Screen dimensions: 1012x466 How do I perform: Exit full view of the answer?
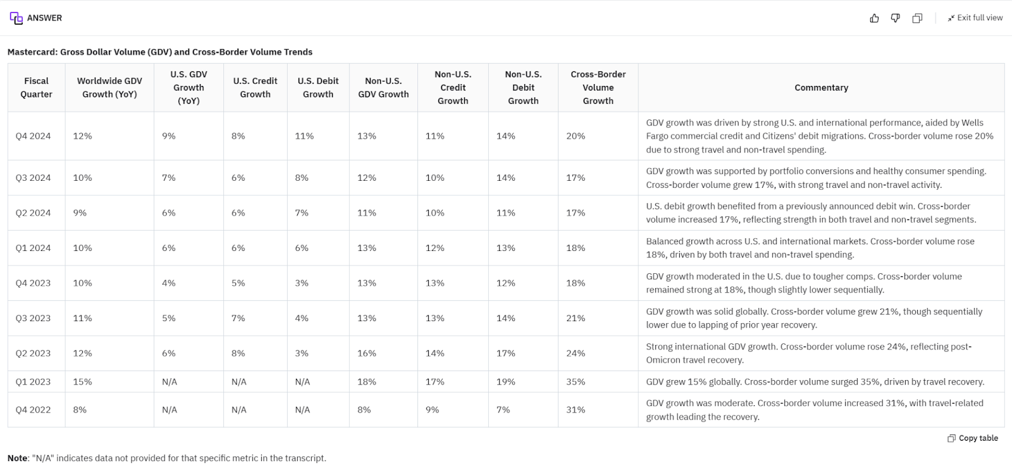click(975, 18)
